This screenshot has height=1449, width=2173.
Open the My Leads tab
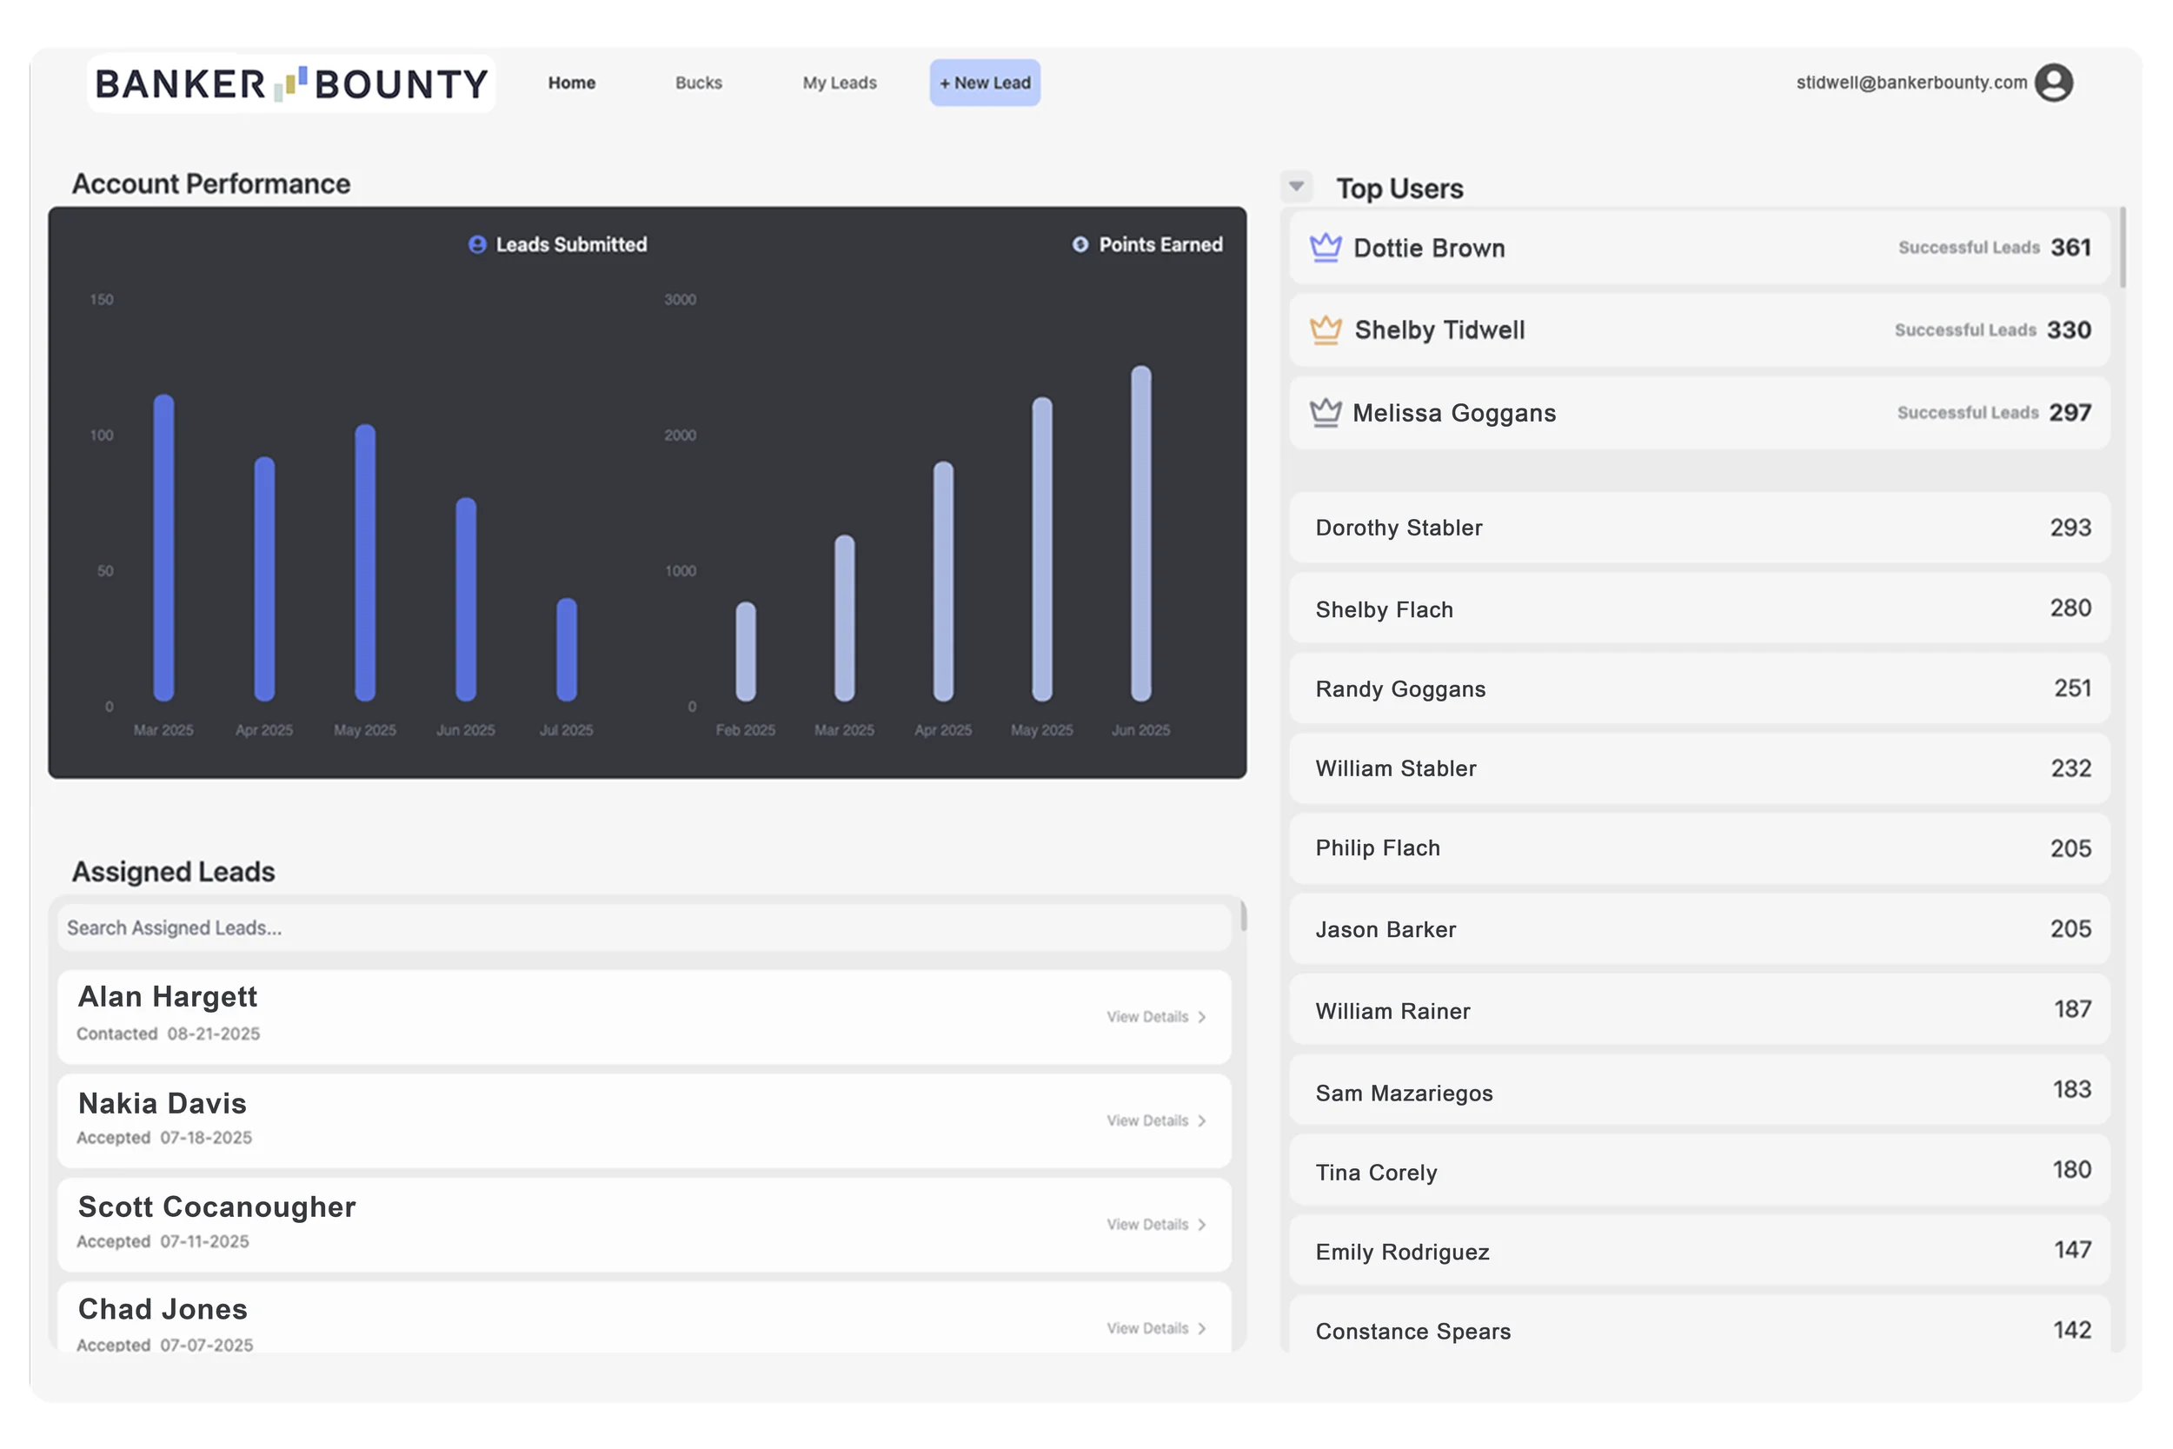839,83
